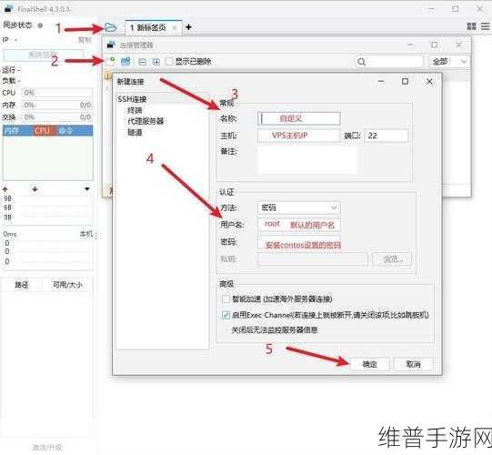Expand all icon in 连接管理器 toolbar
The width and height of the screenshot is (492, 455).
[x=156, y=62]
